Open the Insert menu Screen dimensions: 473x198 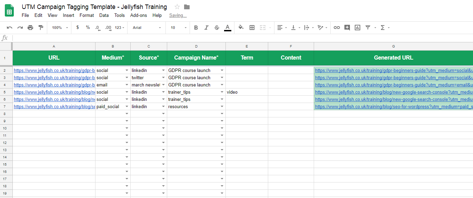tap(68, 15)
